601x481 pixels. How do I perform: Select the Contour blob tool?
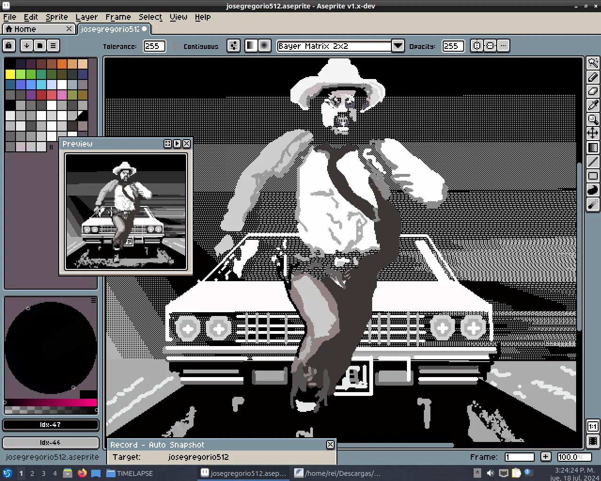593,190
